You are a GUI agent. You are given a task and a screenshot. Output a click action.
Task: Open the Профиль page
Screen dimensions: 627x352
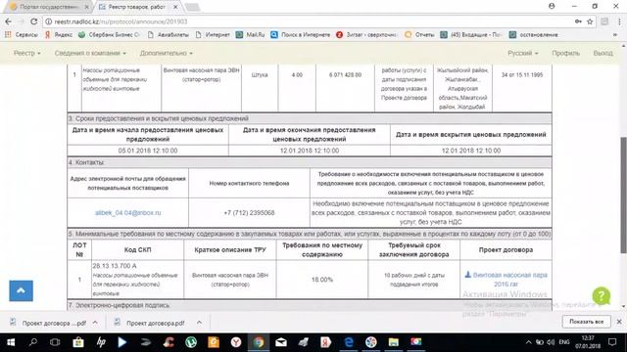[565, 53]
